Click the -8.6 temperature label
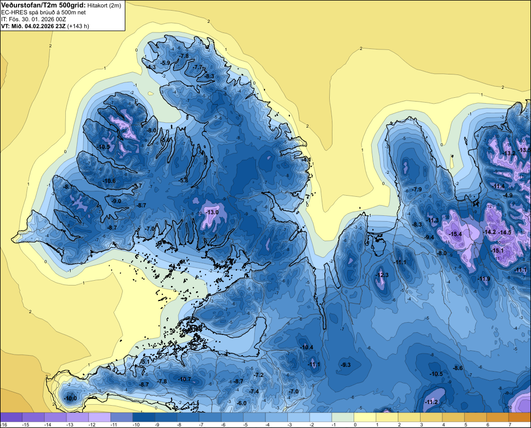The width and height of the screenshot is (531, 428). point(458,368)
